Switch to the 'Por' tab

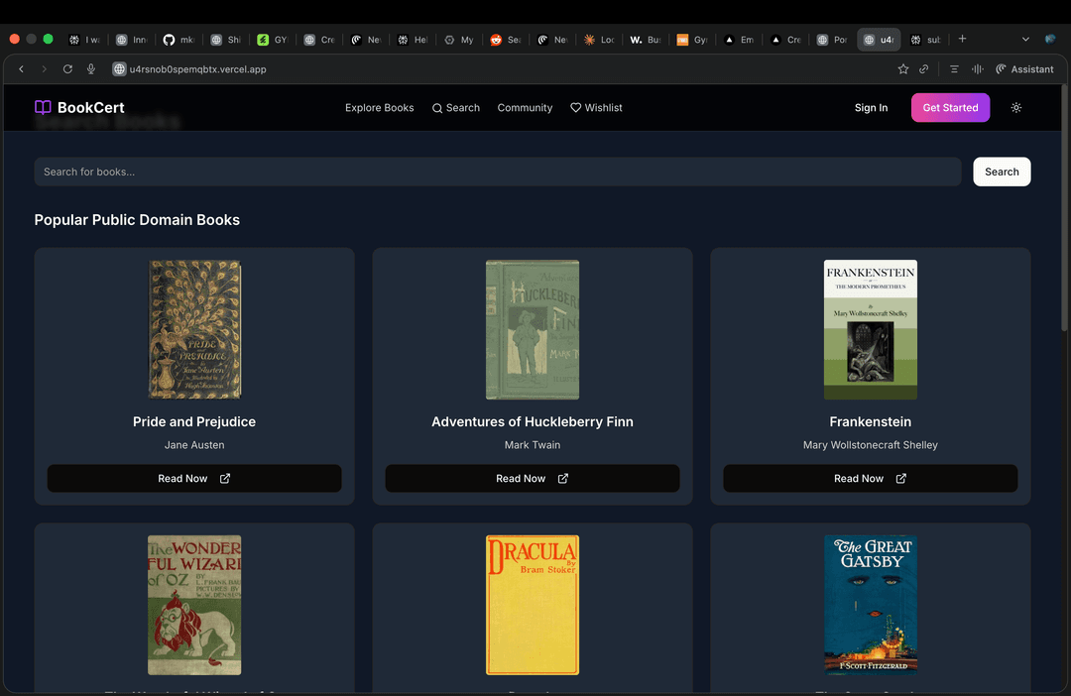pos(832,40)
